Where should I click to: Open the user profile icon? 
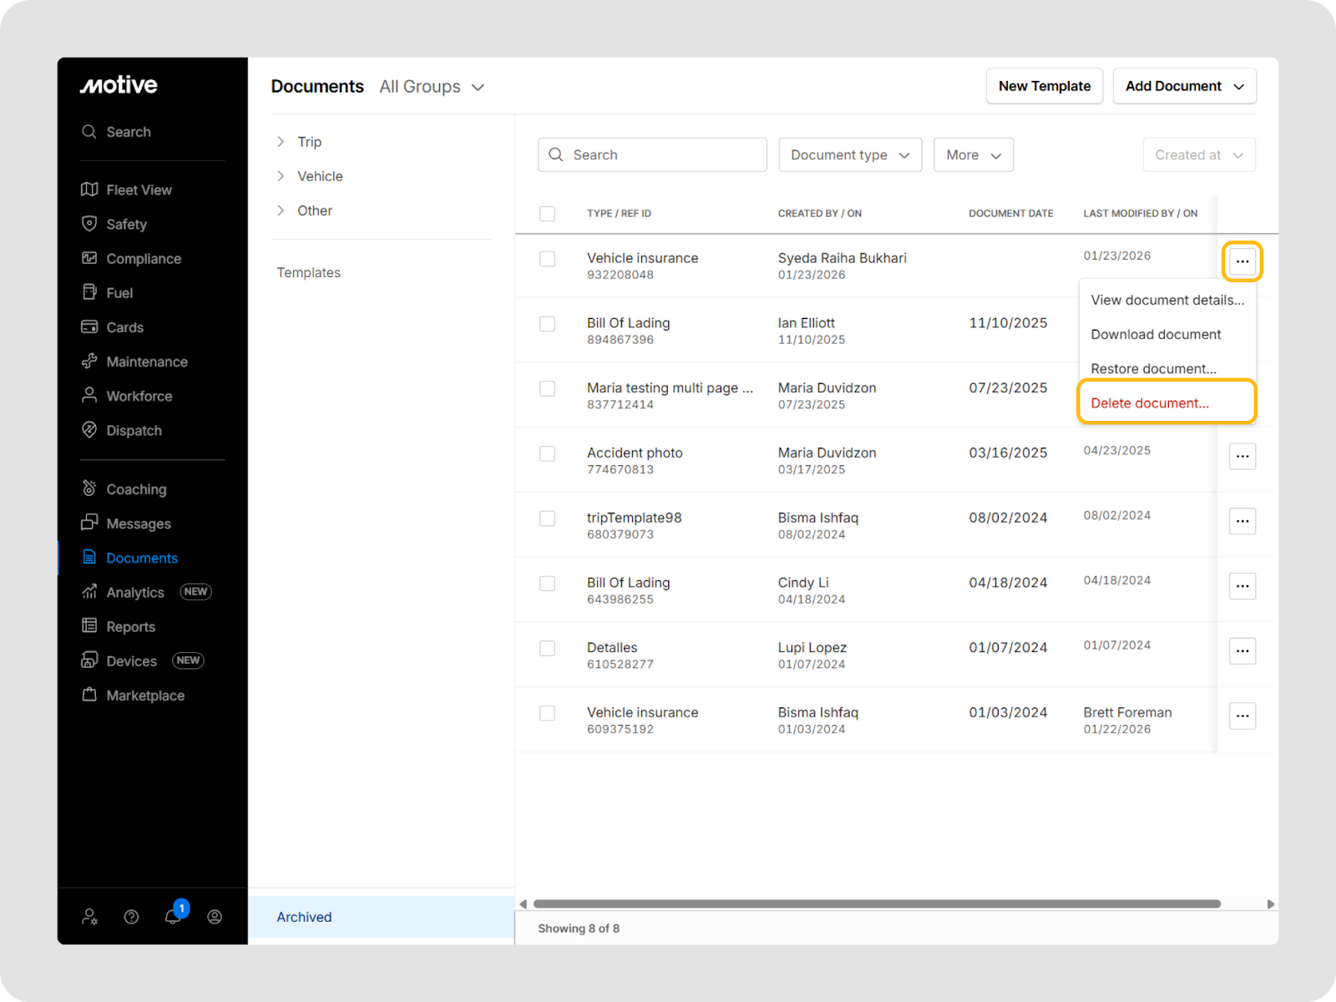coord(215,917)
